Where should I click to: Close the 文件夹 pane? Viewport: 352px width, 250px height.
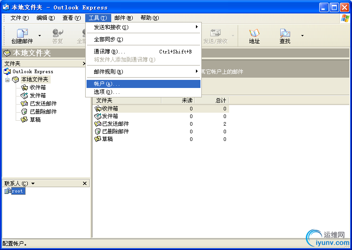[x=84, y=64]
